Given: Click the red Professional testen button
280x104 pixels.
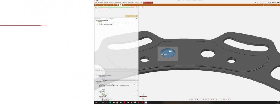Looking at the screenshot, I should click(148, 3).
